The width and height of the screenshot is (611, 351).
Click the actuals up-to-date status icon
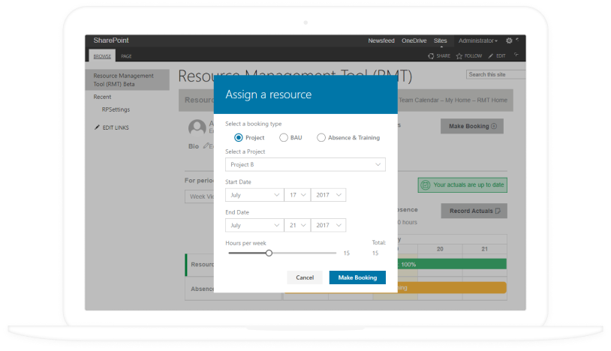click(x=426, y=184)
